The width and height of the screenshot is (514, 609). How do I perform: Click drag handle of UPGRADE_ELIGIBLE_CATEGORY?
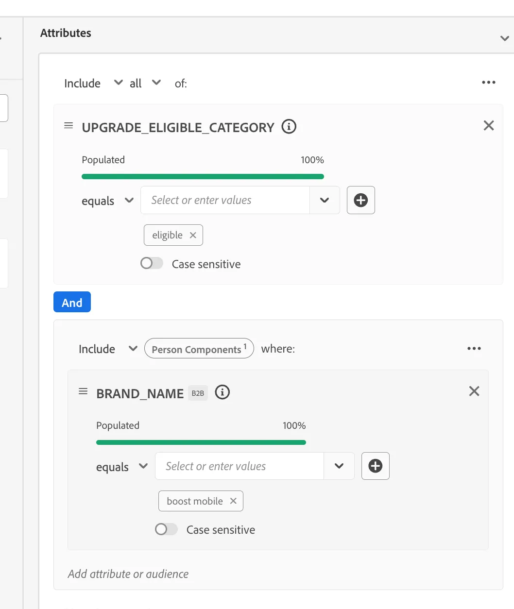[x=69, y=126]
